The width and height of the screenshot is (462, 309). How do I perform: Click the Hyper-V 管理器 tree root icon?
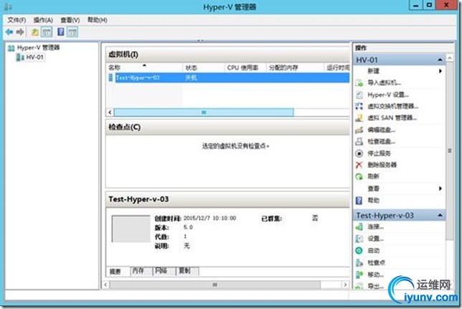(x=11, y=48)
